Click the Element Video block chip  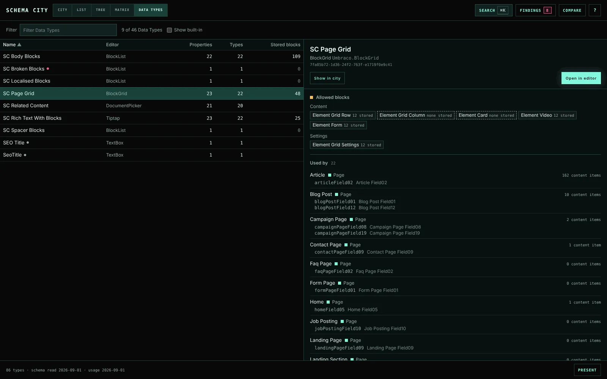click(x=547, y=115)
